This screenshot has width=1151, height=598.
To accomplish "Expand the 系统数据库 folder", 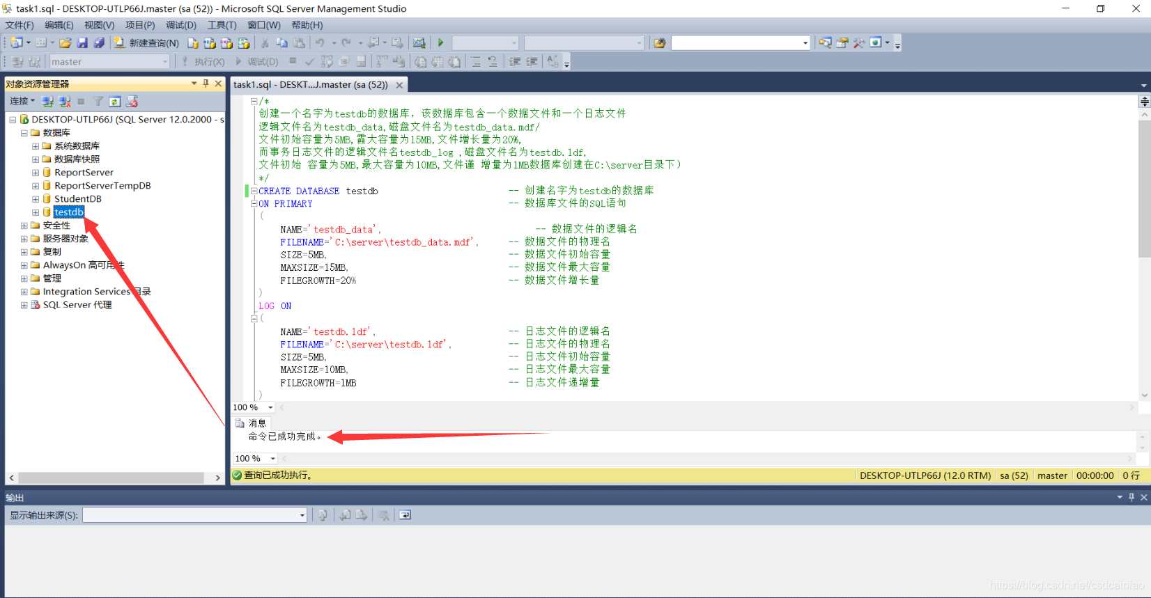I will click(35, 146).
